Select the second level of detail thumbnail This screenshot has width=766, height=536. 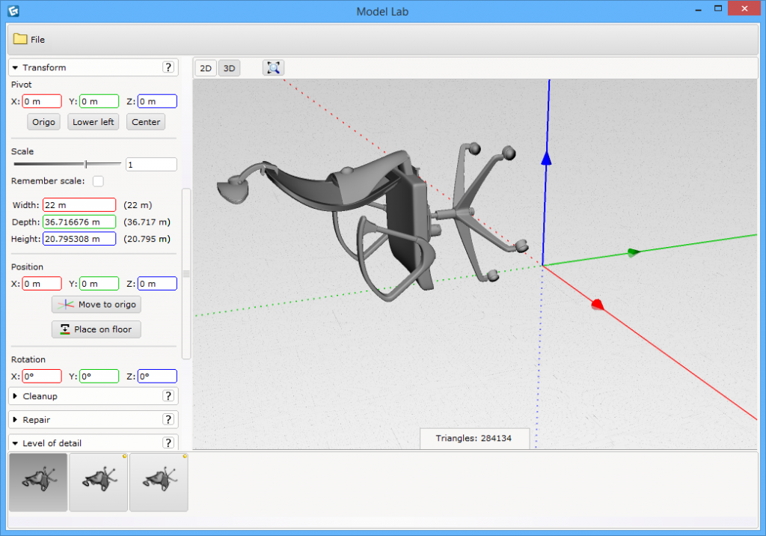[98, 481]
